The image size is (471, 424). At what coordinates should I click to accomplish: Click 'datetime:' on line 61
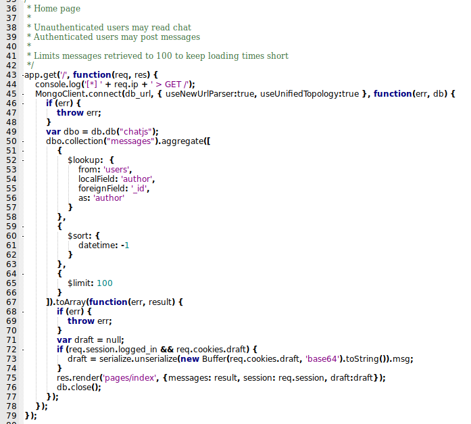pyautogui.click(x=98, y=245)
